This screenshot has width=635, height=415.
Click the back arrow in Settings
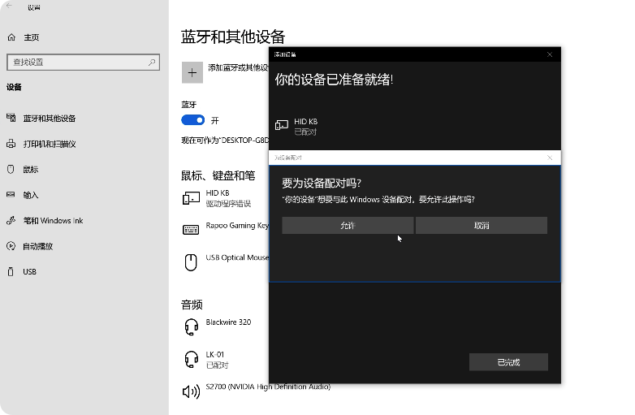click(x=9, y=6)
